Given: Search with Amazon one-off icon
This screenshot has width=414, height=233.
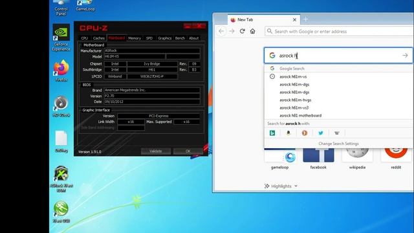Looking at the screenshot, I should point(289,133).
